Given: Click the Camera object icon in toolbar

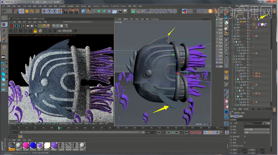Looking at the screenshot, I should click(x=120, y=11).
